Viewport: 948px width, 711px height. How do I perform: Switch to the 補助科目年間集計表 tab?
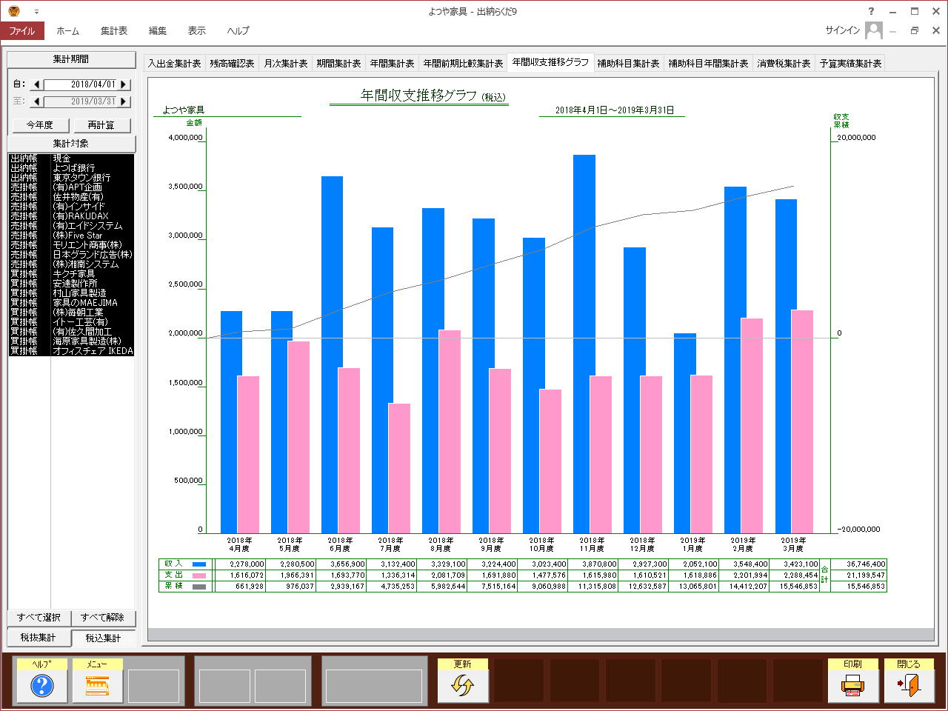click(x=708, y=64)
